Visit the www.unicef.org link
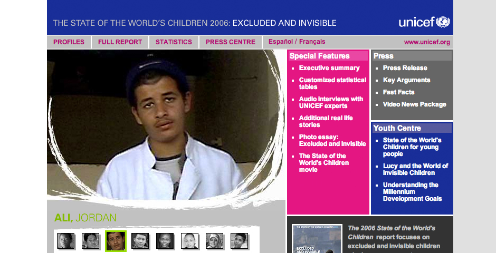This screenshot has height=253, width=496. [x=427, y=42]
